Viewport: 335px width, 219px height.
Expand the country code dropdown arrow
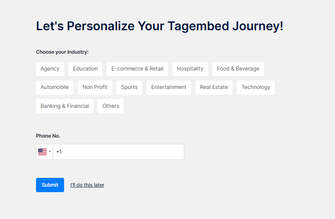click(50, 152)
